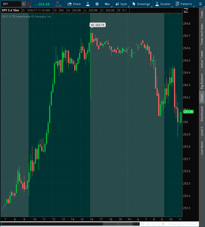Click the R: 0.1 range value
The image size is (205, 227).
122,10
